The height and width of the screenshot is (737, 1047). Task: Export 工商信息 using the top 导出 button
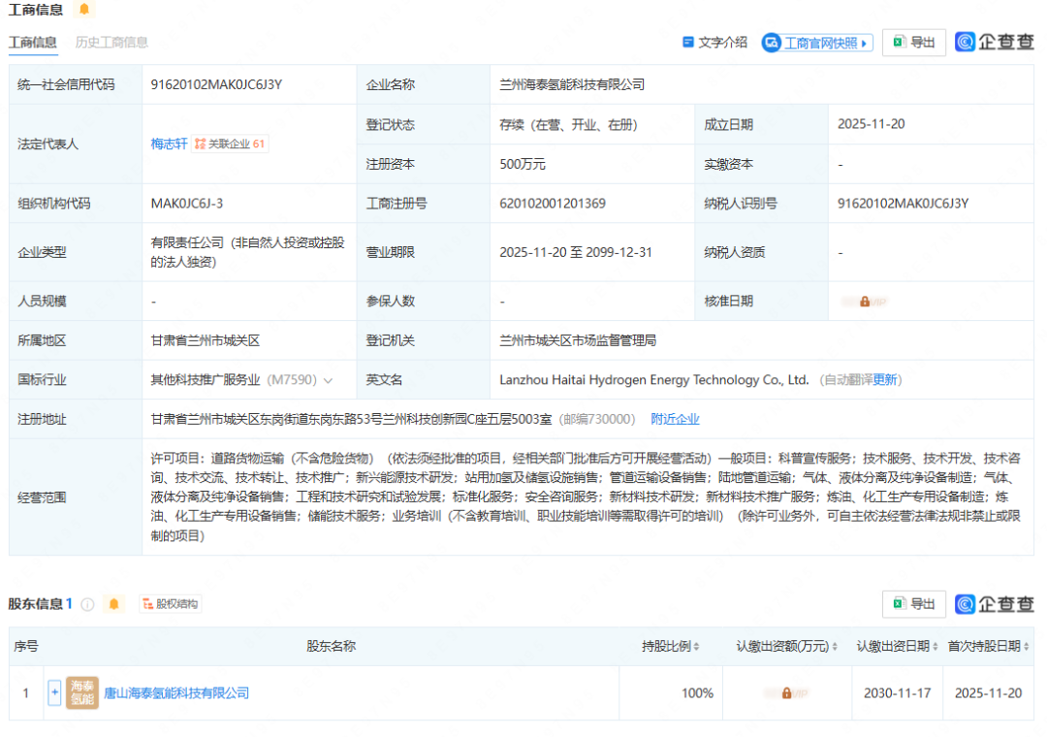pos(913,43)
